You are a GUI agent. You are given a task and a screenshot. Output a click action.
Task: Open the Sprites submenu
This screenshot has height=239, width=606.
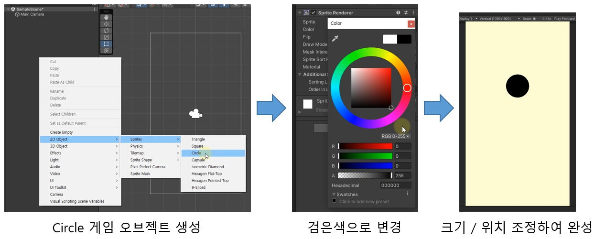click(x=150, y=139)
